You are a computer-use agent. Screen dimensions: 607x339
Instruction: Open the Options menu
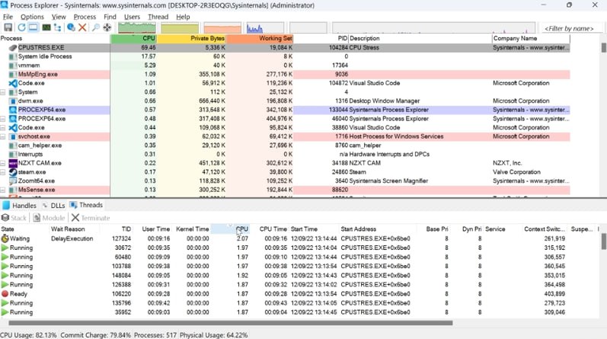[x=32, y=17]
